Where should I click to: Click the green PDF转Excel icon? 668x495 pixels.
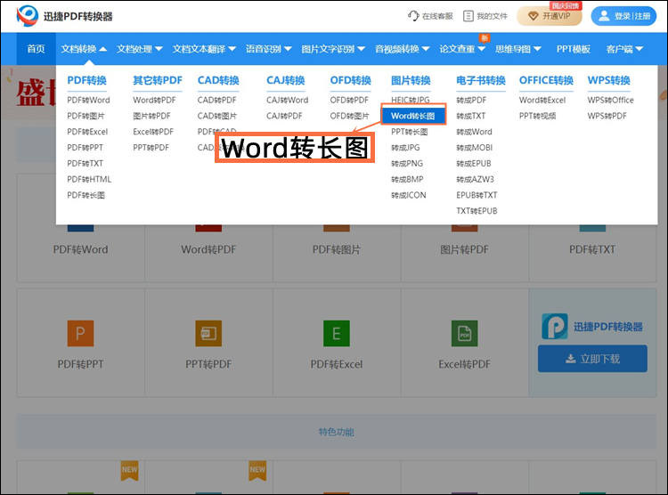pos(336,333)
